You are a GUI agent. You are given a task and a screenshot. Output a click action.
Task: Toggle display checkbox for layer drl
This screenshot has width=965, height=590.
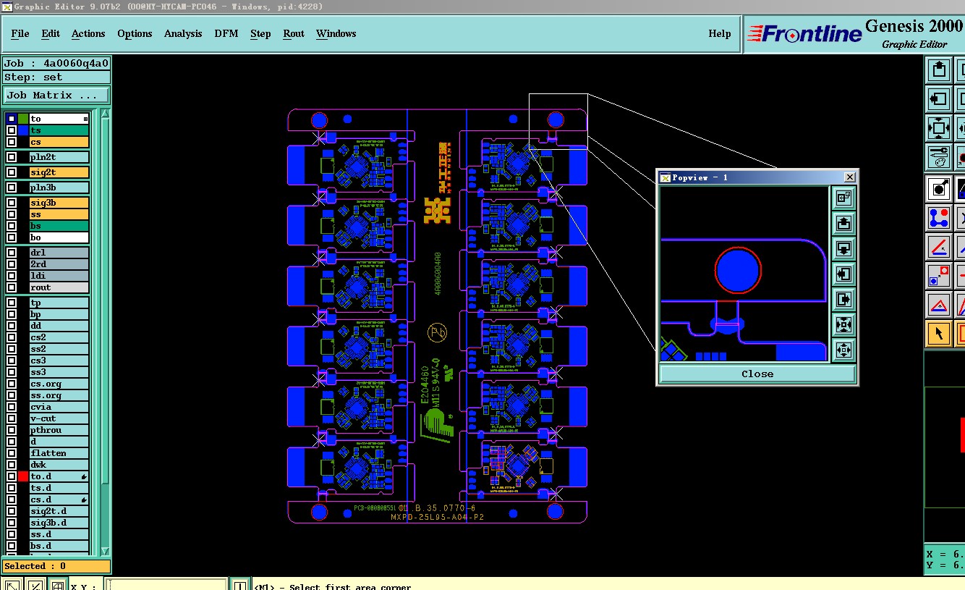[x=12, y=253]
